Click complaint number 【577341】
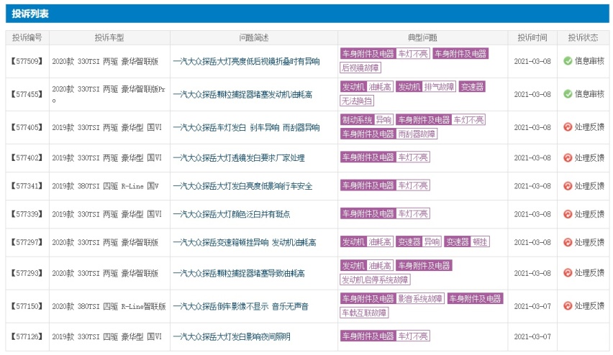This screenshot has height=355, width=613. [x=27, y=186]
